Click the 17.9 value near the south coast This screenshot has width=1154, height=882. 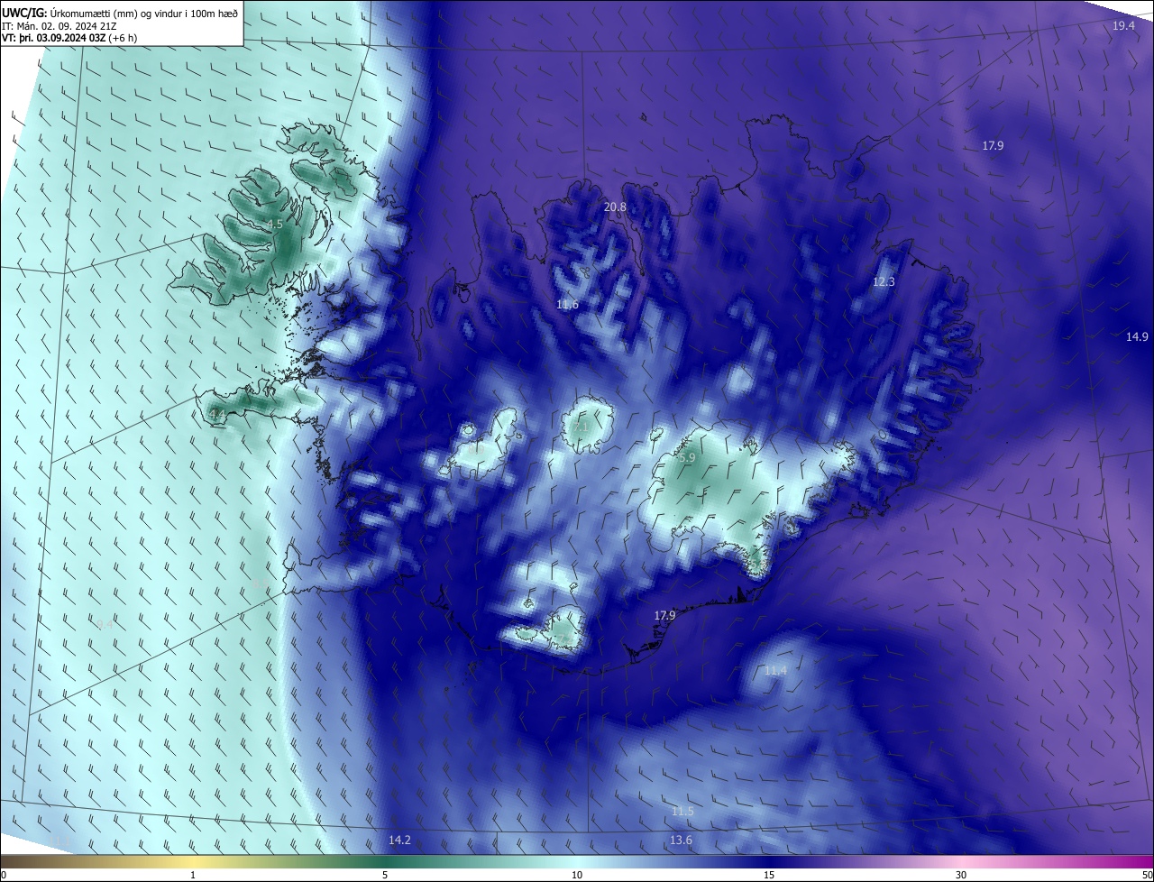(x=664, y=615)
